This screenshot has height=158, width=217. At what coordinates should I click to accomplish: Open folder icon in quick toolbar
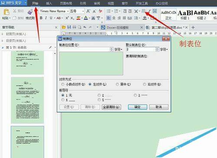64,27
